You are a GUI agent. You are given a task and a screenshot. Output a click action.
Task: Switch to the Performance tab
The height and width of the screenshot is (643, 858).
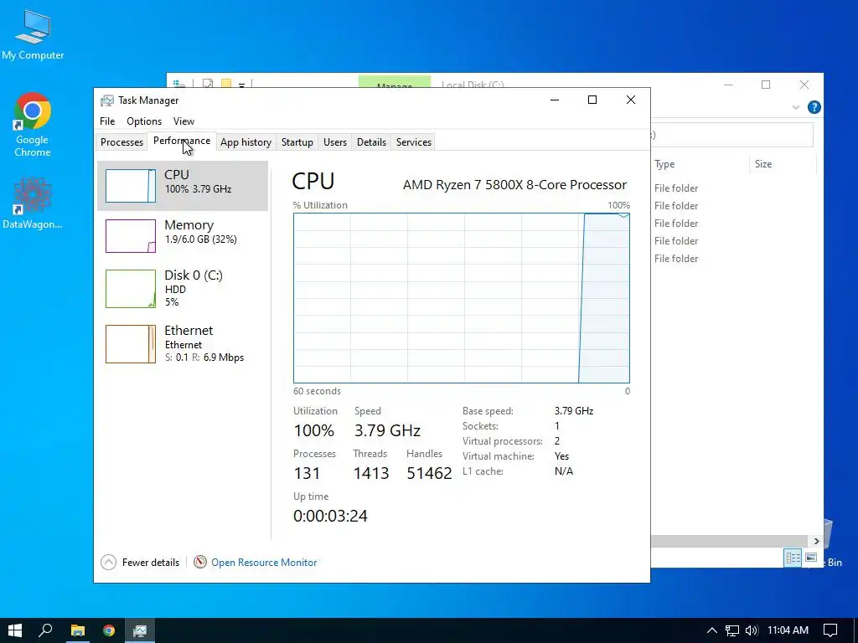click(182, 141)
